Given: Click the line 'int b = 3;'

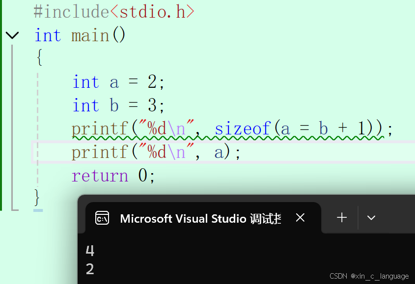Looking at the screenshot, I should click(x=118, y=105).
